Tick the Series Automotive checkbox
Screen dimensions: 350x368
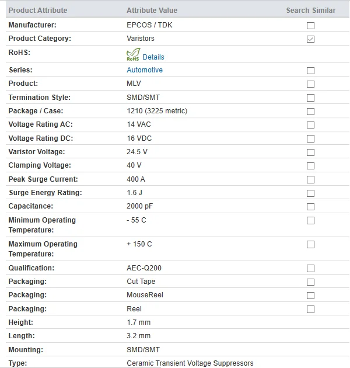pos(310,71)
